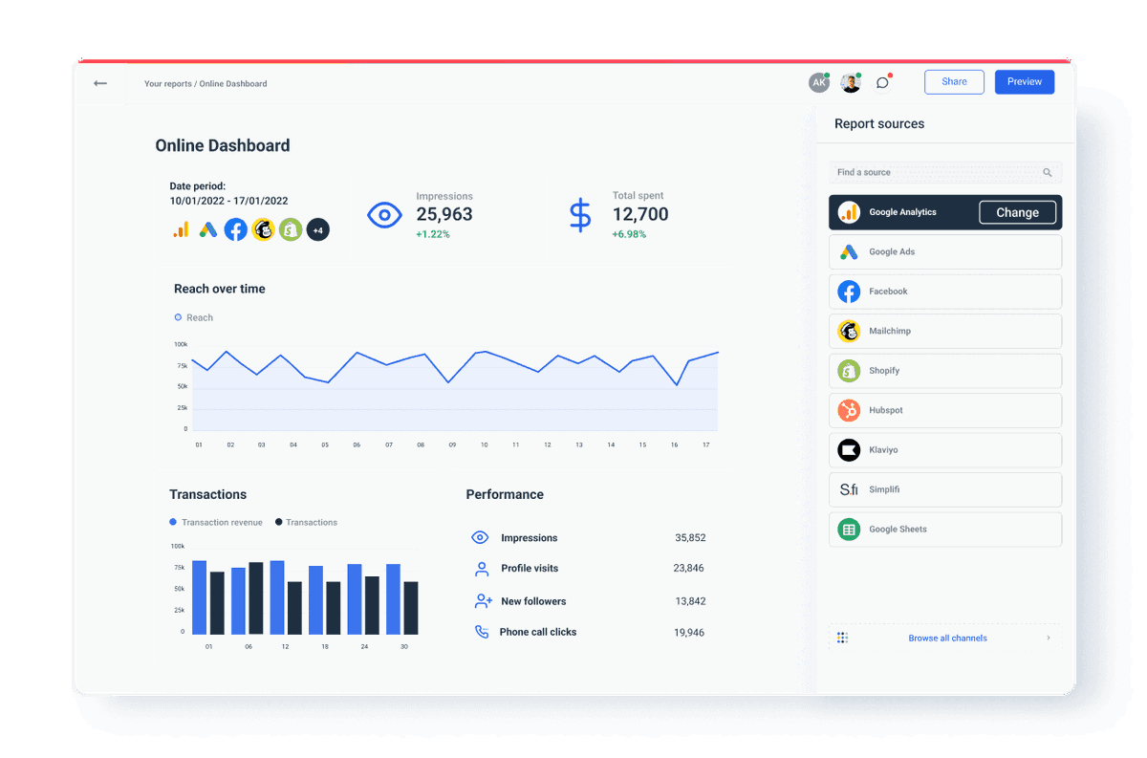This screenshot has width=1147, height=758.
Task: Click the Hubspot icon in the sidebar
Action: [849, 410]
